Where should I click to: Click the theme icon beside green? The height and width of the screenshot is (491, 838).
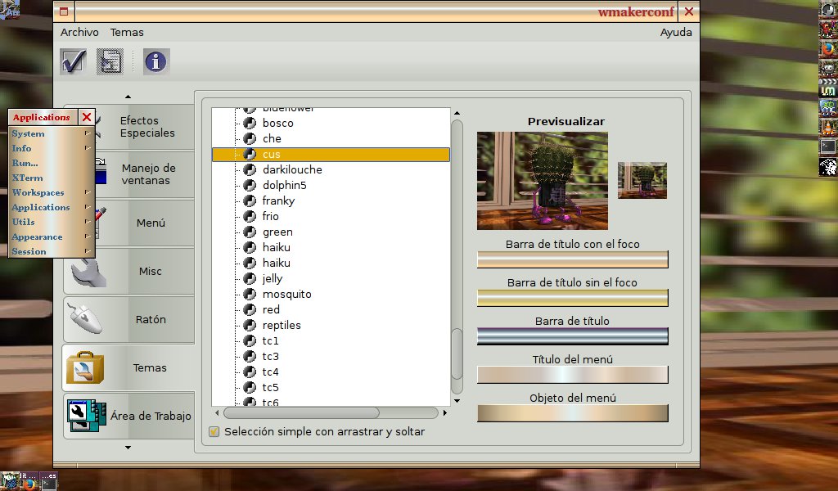[x=250, y=232]
